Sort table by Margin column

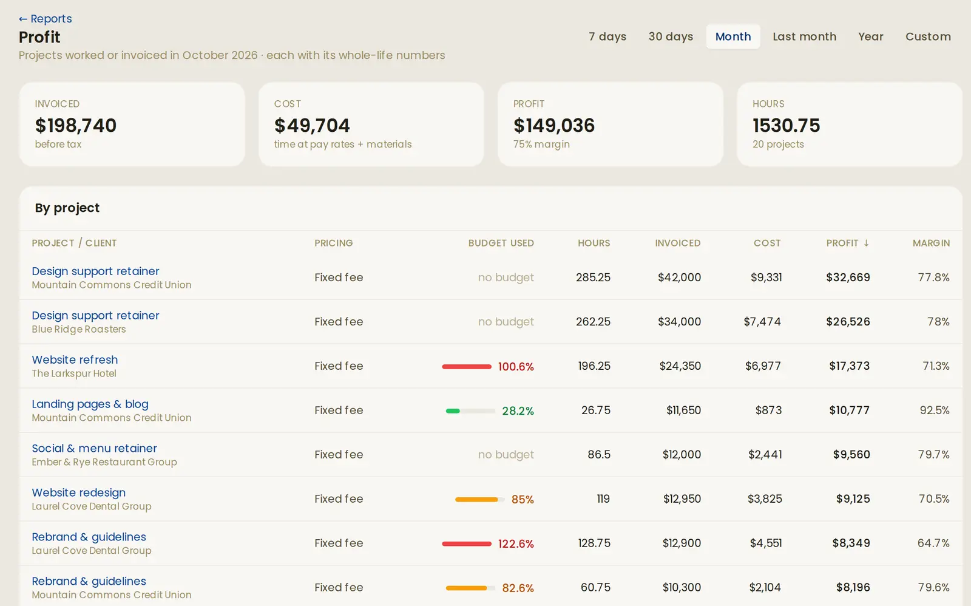click(x=931, y=243)
